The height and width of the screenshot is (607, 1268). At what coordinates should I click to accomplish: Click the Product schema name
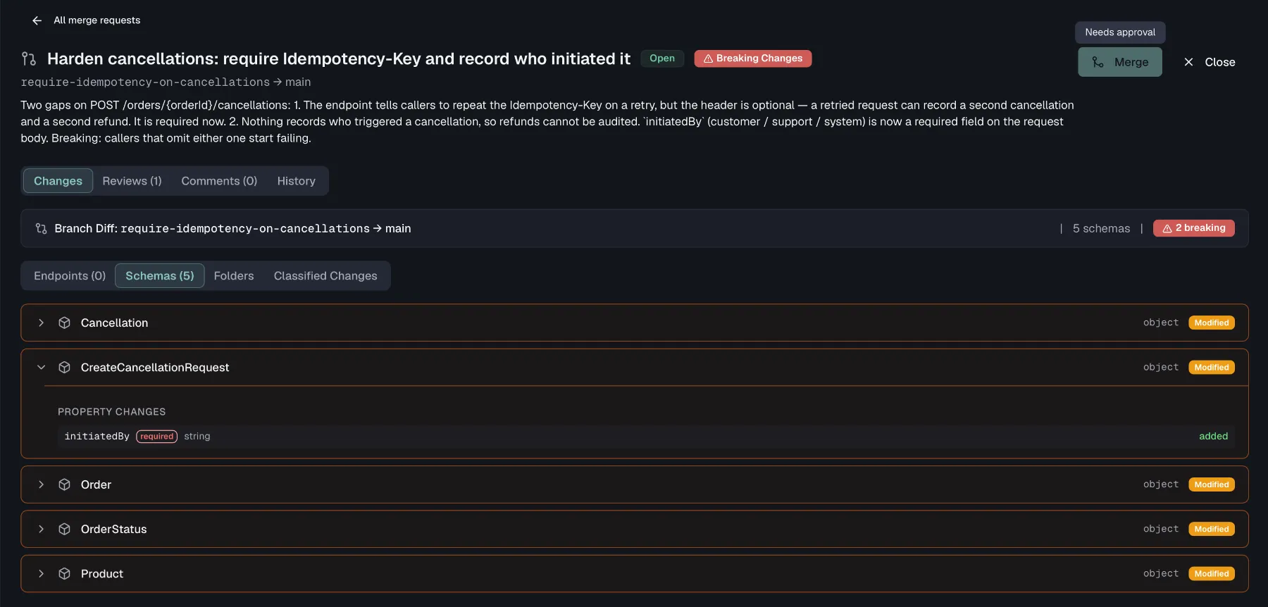pyautogui.click(x=101, y=574)
